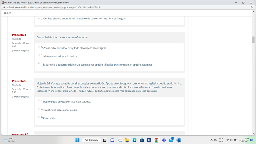
Task: Click the lock icon in address bar
Action: [4, 8]
